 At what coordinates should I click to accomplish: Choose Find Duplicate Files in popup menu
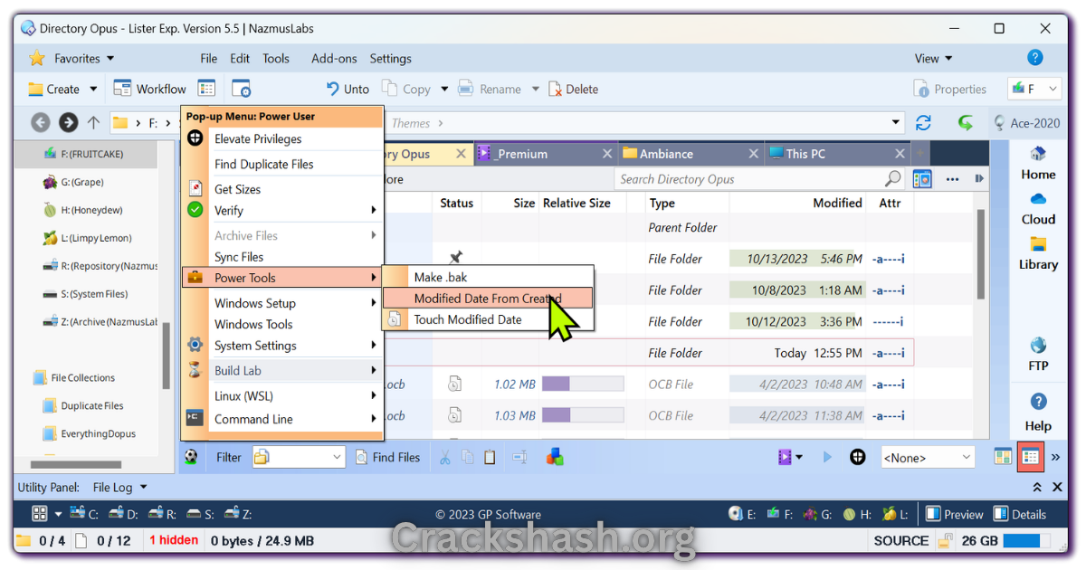pyautogui.click(x=282, y=164)
